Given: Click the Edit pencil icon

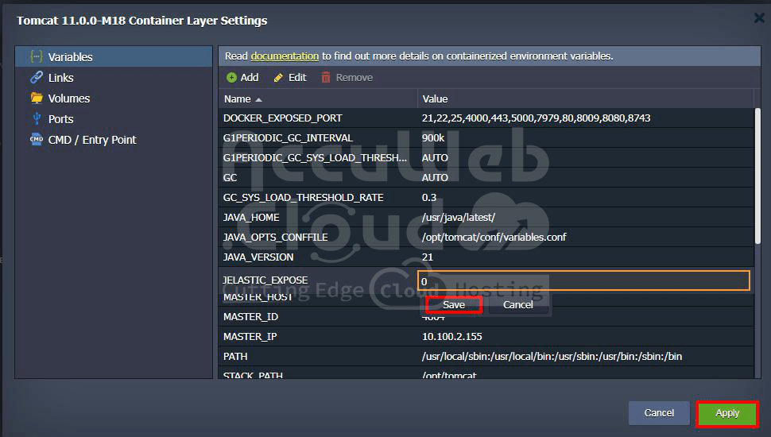Looking at the screenshot, I should pyautogui.click(x=278, y=78).
